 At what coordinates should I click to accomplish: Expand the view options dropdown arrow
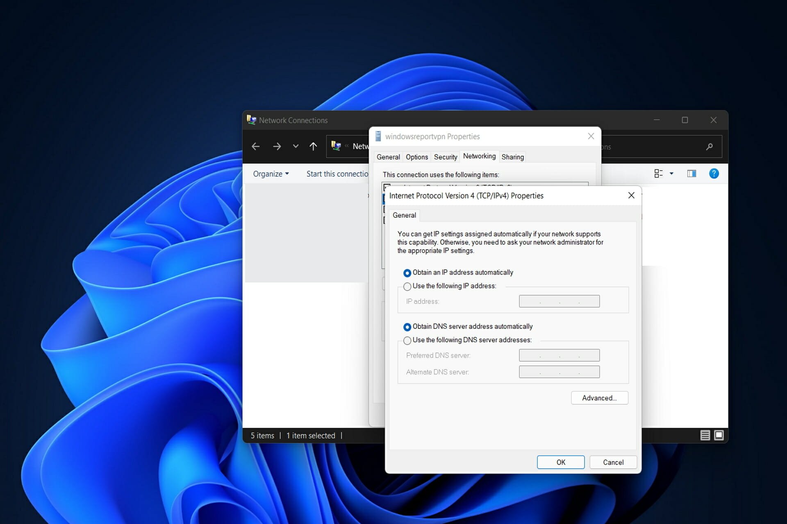(671, 174)
